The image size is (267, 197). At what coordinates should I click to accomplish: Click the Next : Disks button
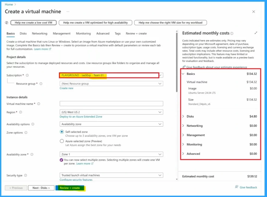pyautogui.click(x=41, y=188)
